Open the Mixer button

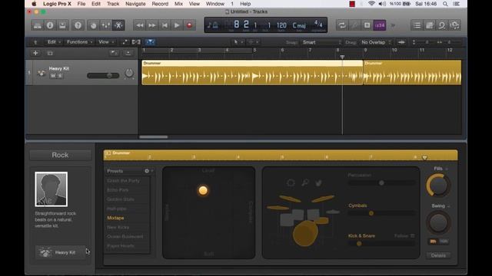click(106, 25)
